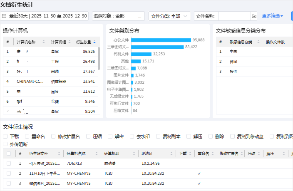The image size is (293, 191).
Task: Click the 图片文件 category label
Action: [121, 75]
